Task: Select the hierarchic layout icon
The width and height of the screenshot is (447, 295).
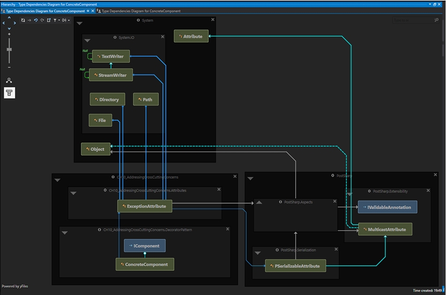Action: (x=9, y=93)
